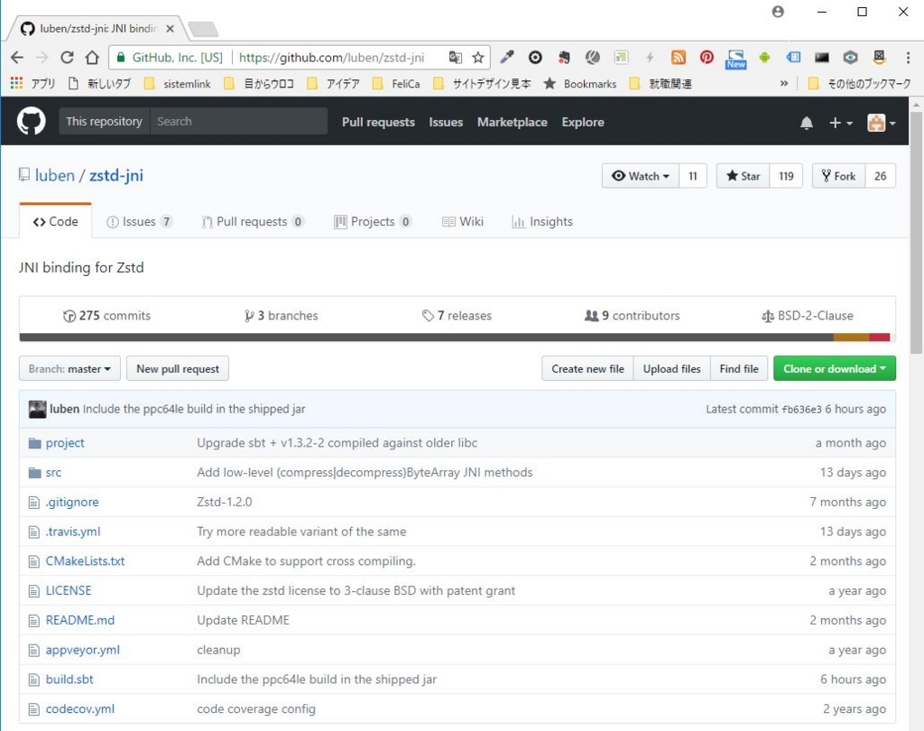The image size is (924, 731).
Task: Bookmark page with the star icon
Action: [x=478, y=57]
